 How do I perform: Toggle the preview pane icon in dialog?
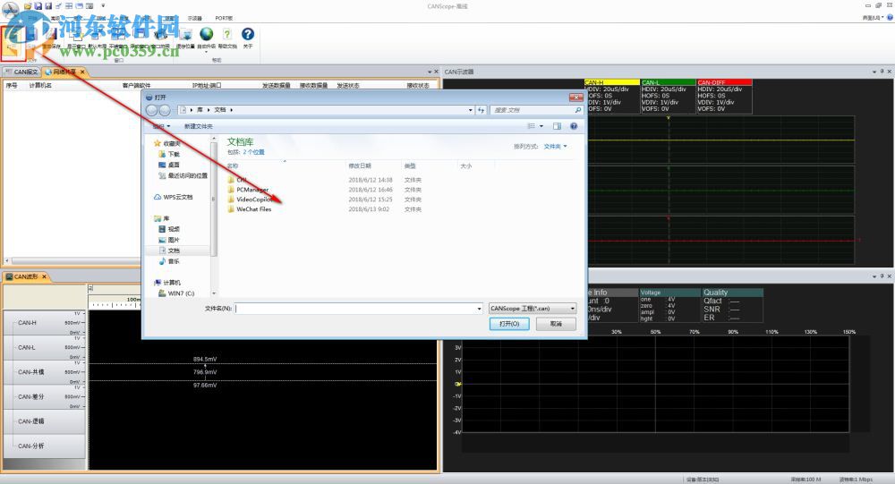tap(557, 126)
